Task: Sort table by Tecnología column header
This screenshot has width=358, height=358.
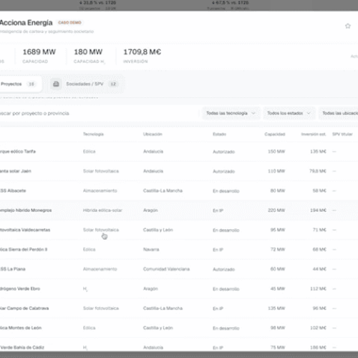Action: pos(93,134)
